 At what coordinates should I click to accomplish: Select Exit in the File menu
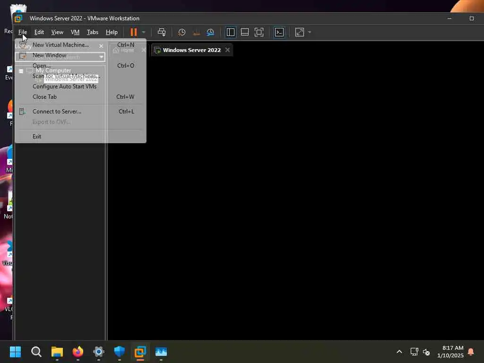[80, 136]
